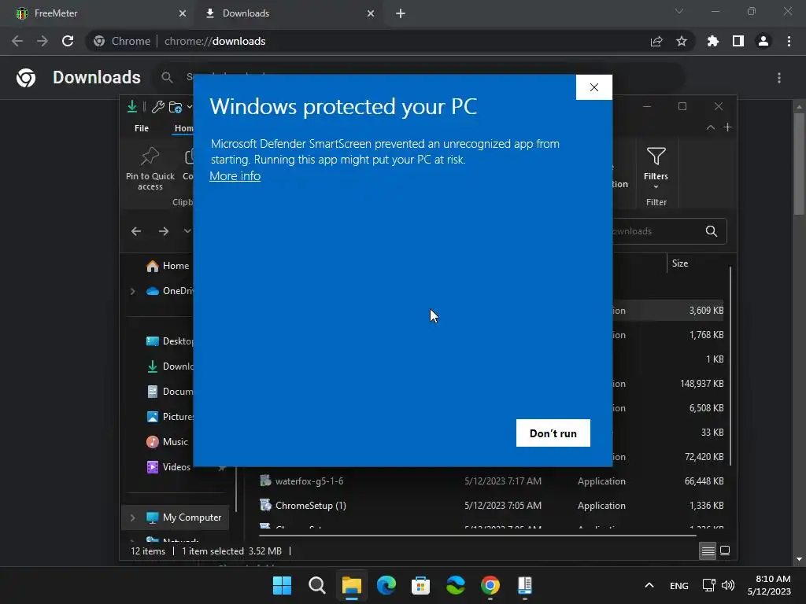Click New folder icon in Explorer titlebar
The height and width of the screenshot is (604, 806).
[x=176, y=107]
